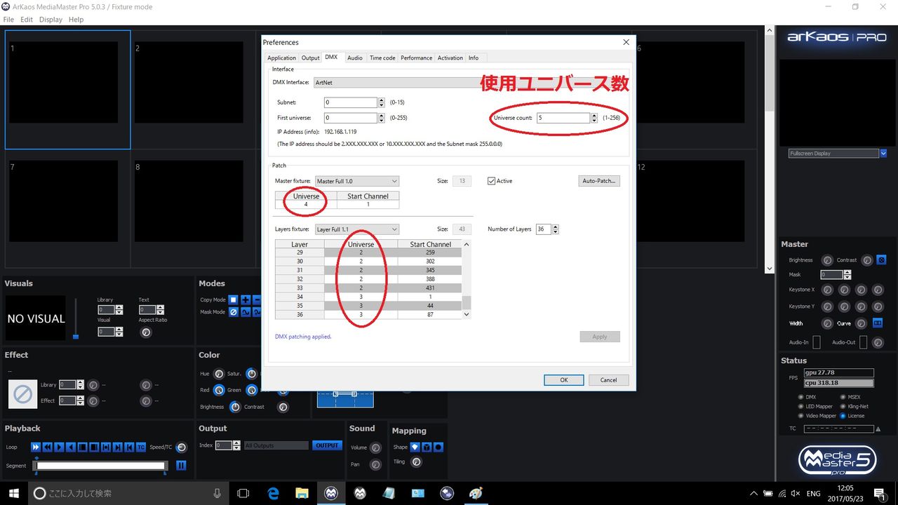Click the Red knob in Color panel
The height and width of the screenshot is (505, 898).
point(219,390)
